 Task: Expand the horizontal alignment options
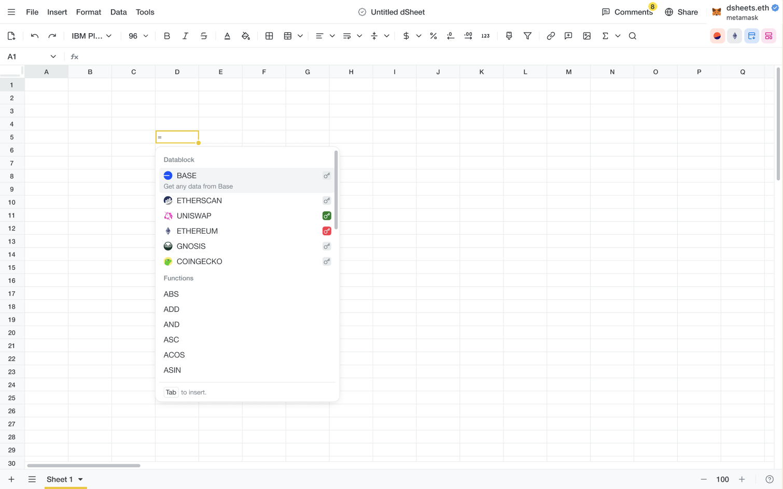332,36
